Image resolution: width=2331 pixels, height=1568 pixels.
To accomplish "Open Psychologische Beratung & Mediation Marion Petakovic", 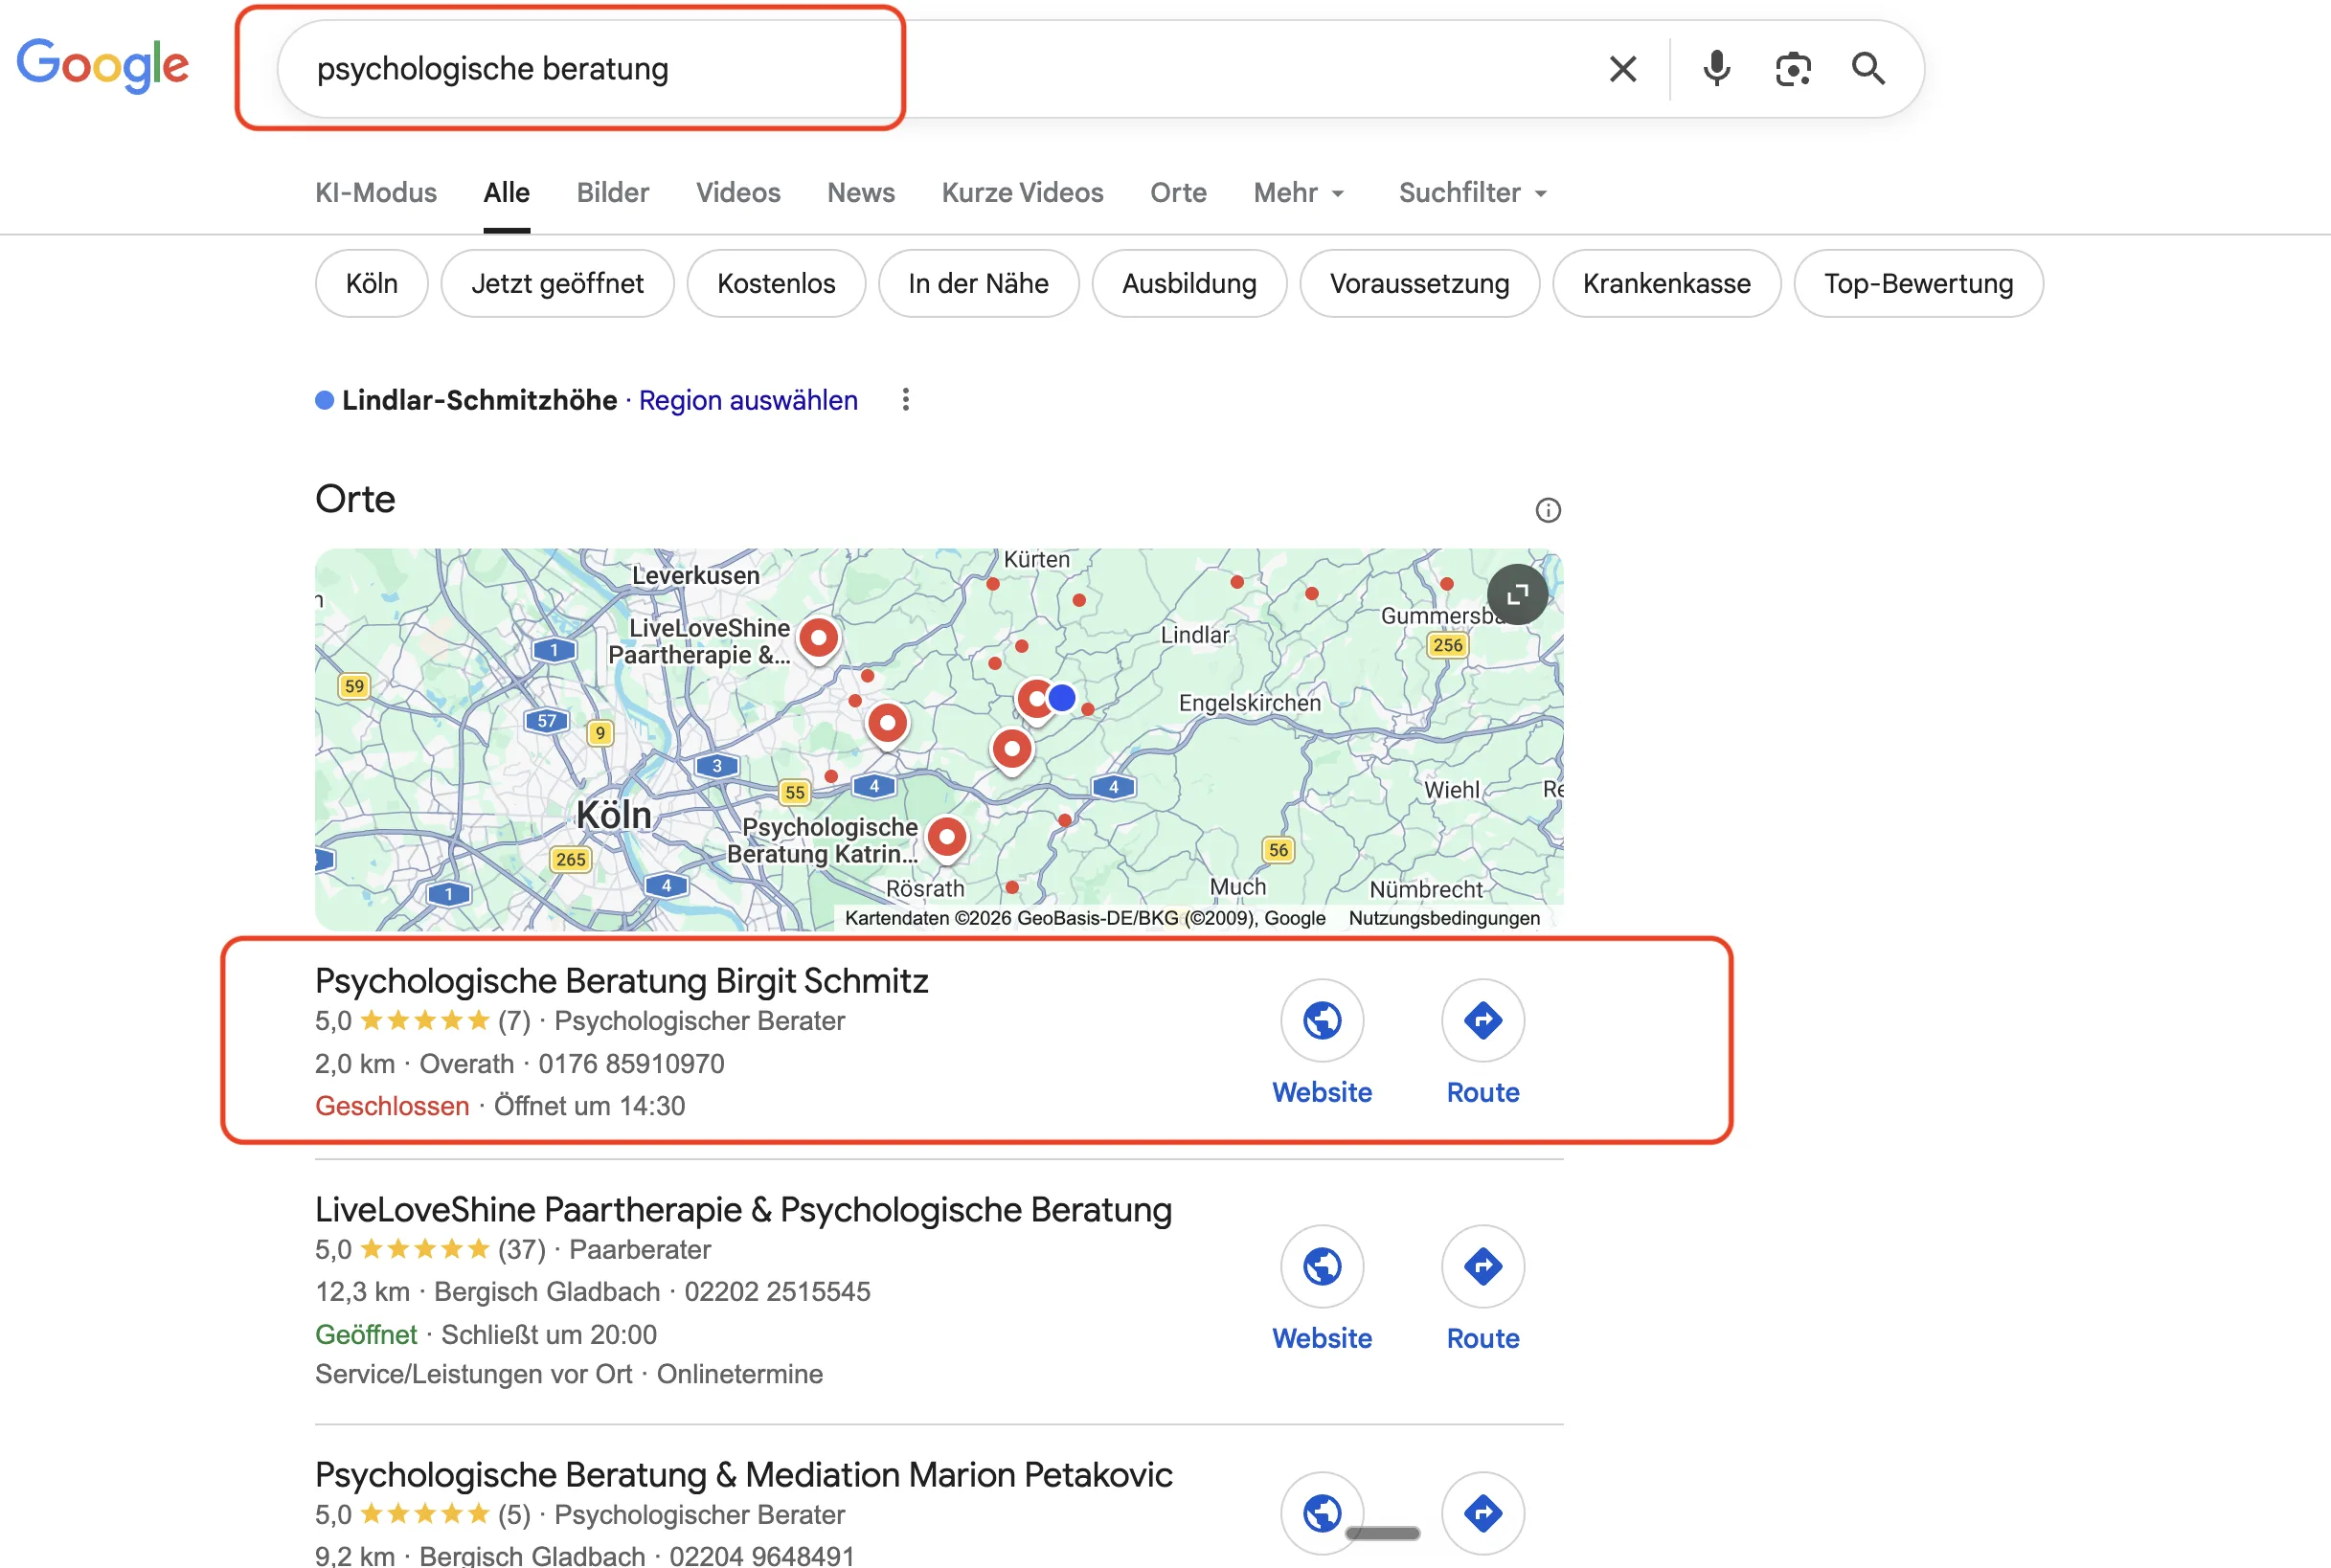I will (742, 1474).
